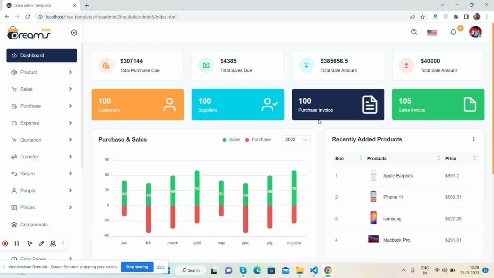Click the Total Sales Due cash icon
This screenshot has width=494, height=278.
point(206,66)
